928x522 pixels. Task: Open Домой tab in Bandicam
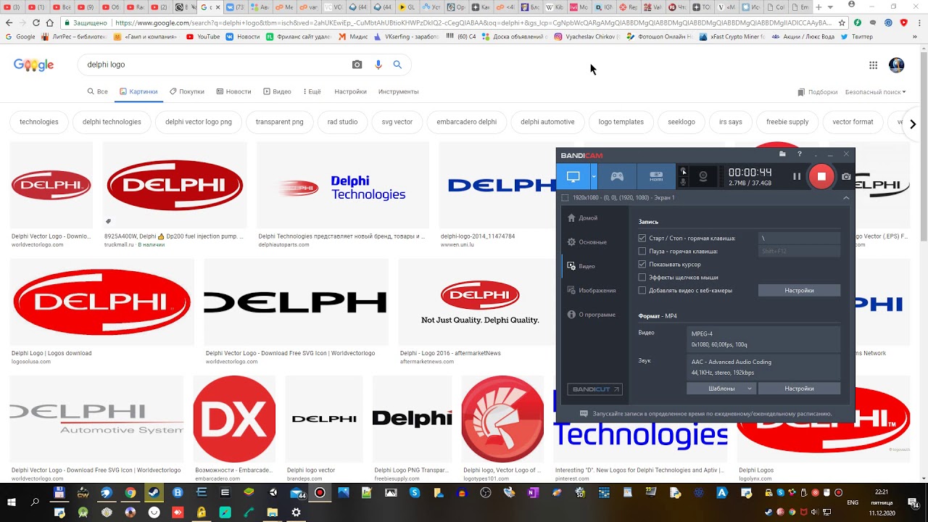pyautogui.click(x=583, y=217)
